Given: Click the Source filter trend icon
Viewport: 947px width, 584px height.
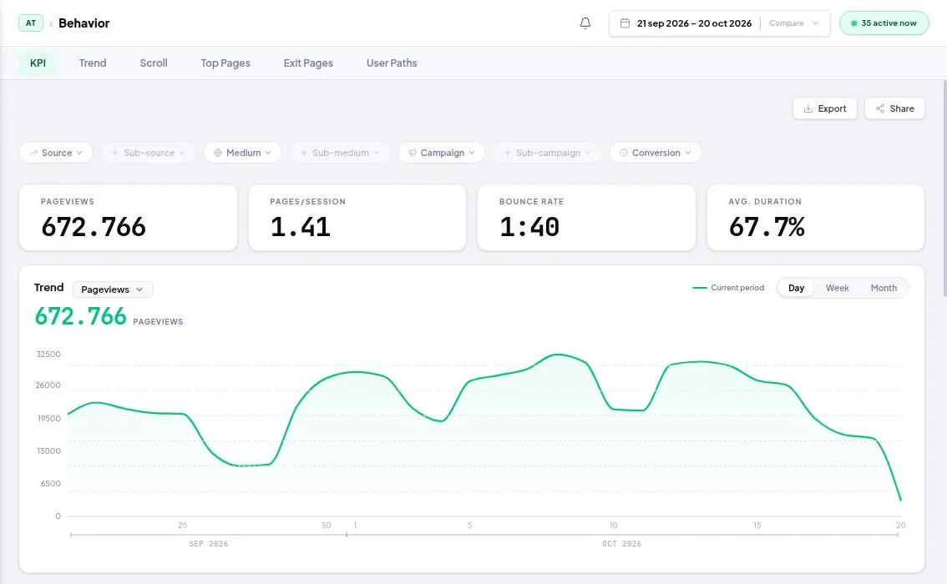Looking at the screenshot, I should [x=33, y=153].
